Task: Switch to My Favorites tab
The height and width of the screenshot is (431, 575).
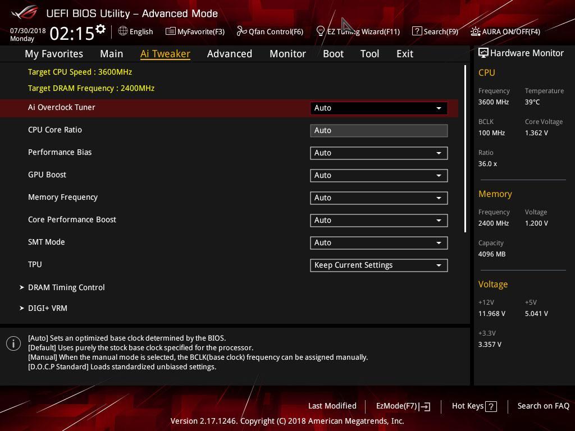Action: [x=54, y=54]
